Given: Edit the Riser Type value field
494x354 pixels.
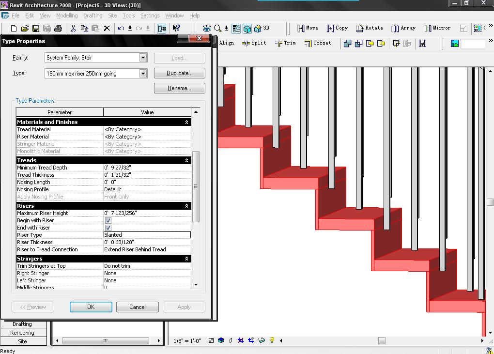Looking at the screenshot, I should (x=147, y=235).
